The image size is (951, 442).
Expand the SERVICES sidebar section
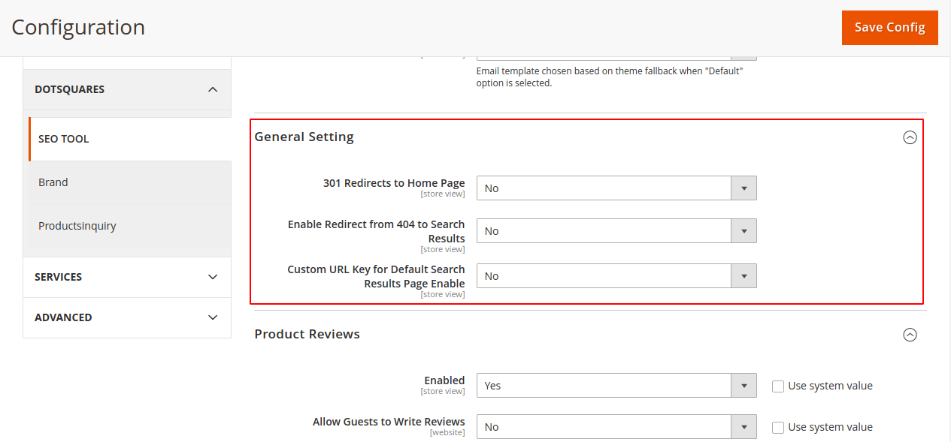pos(127,277)
